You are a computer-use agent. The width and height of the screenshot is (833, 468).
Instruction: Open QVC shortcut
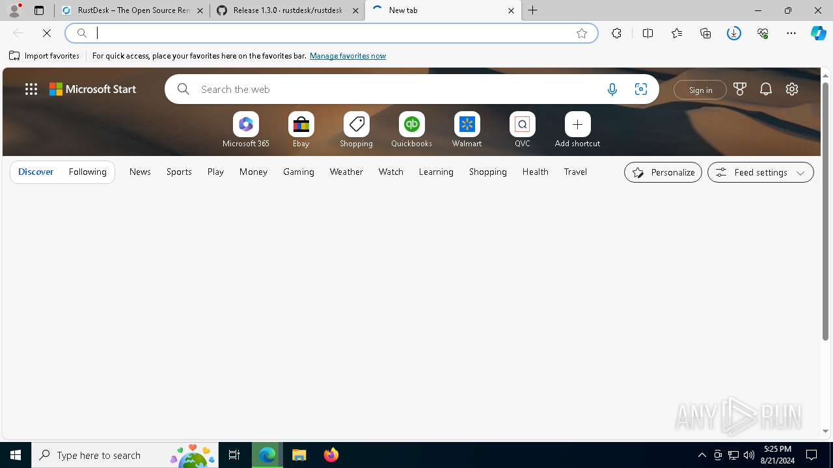[x=523, y=130]
